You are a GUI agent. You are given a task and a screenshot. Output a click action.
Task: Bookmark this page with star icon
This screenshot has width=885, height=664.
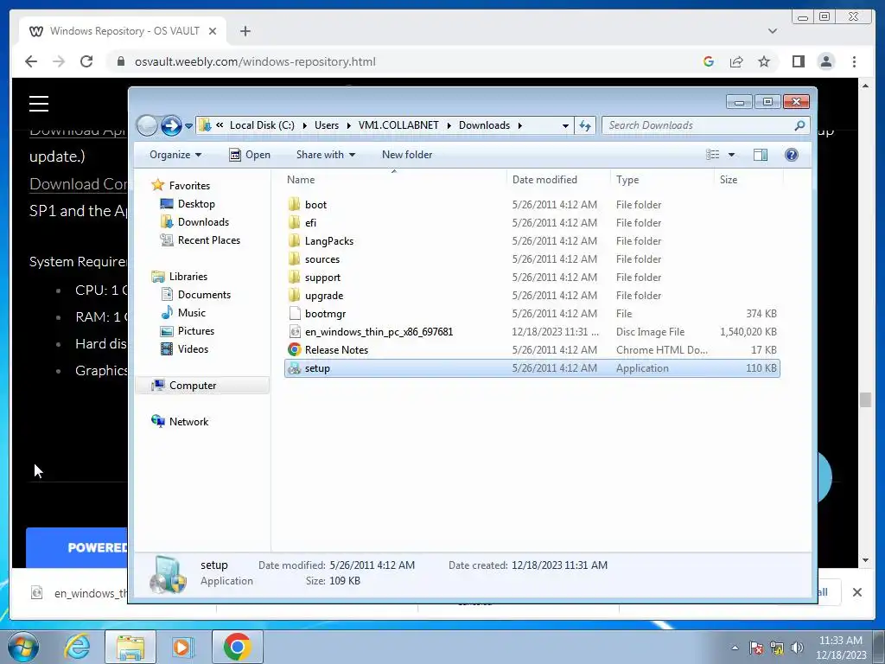[x=764, y=61]
